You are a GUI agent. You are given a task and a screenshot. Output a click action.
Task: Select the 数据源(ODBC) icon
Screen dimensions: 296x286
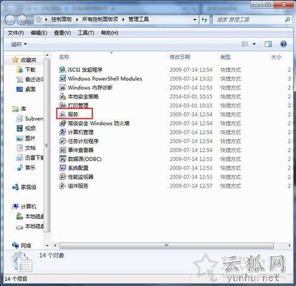pyautogui.click(x=62, y=159)
